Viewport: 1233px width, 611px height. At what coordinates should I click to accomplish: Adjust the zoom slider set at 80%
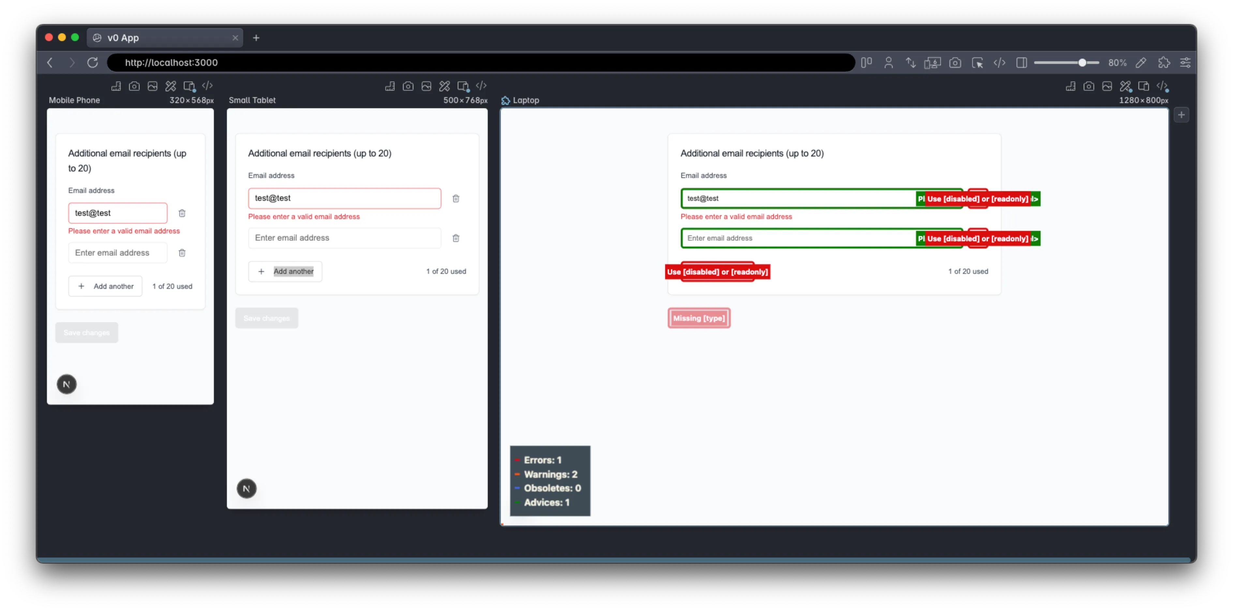click(x=1083, y=63)
